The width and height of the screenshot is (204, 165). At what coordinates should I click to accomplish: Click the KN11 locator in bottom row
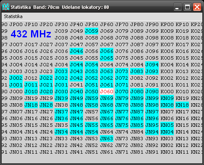(x=182, y=152)
